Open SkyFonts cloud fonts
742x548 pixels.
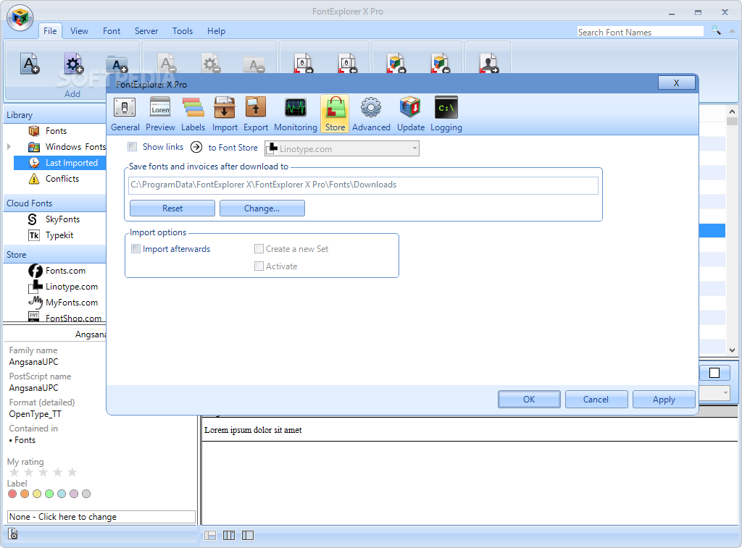(62, 219)
